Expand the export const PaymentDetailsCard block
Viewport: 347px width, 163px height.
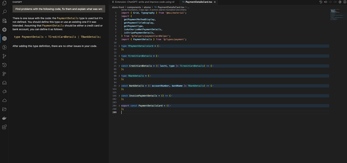click(x=119, y=106)
